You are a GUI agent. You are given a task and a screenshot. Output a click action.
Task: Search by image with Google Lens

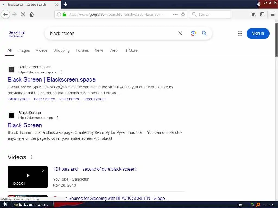click(193, 33)
